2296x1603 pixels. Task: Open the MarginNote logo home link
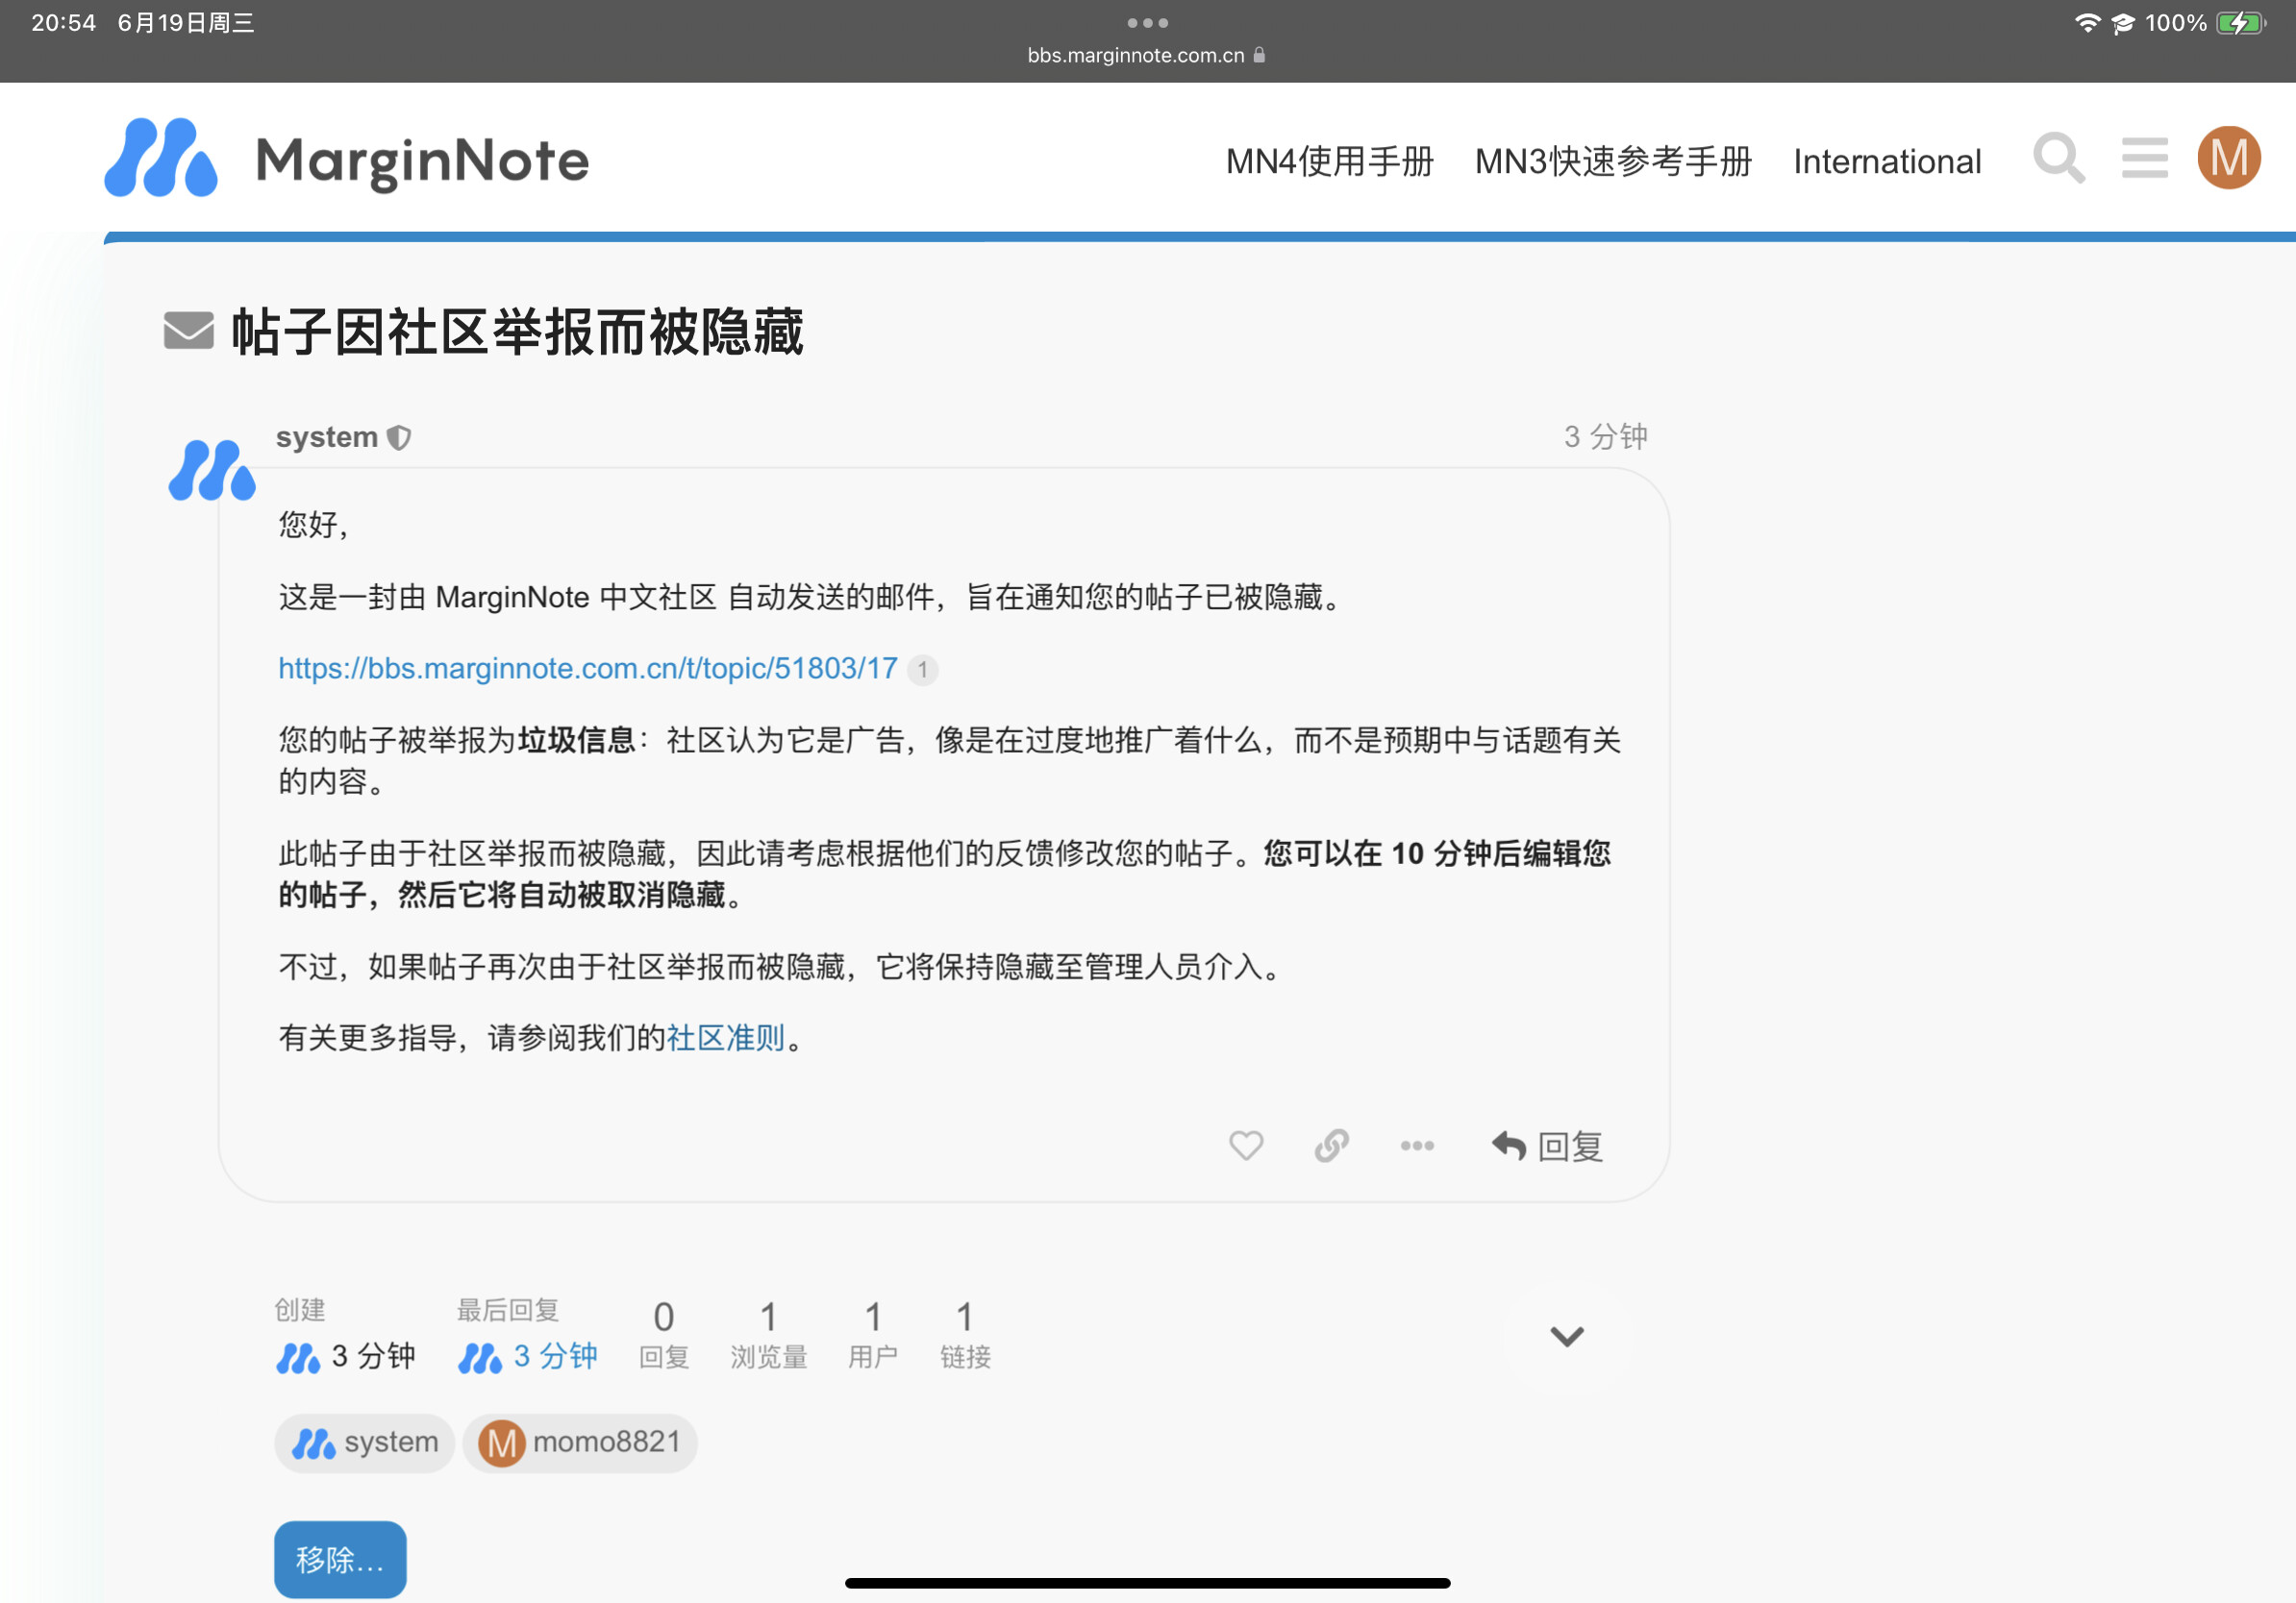tap(347, 159)
